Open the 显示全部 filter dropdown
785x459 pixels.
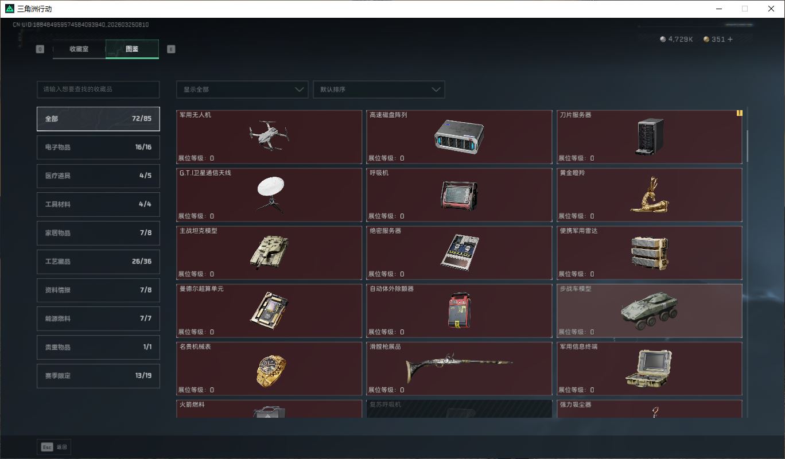point(242,90)
